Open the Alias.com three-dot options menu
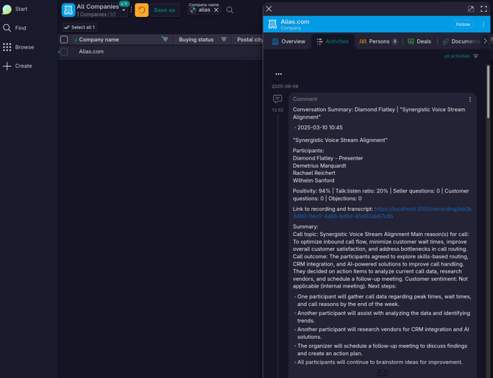Viewport: 493px width, 378px height. click(483, 24)
